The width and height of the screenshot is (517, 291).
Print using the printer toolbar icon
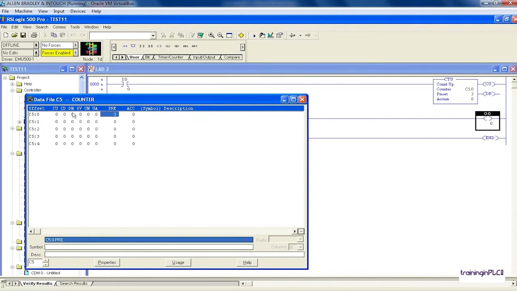click(34, 36)
